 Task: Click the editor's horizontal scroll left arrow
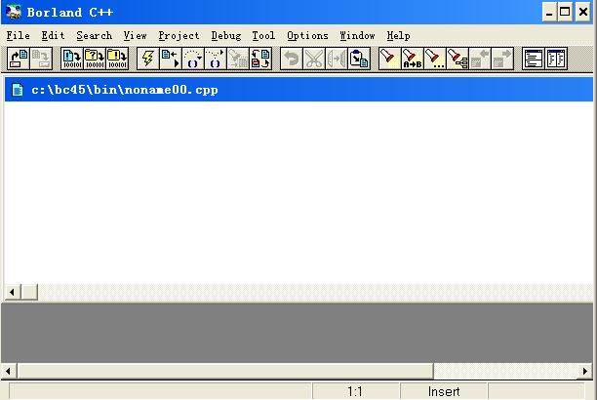12,292
